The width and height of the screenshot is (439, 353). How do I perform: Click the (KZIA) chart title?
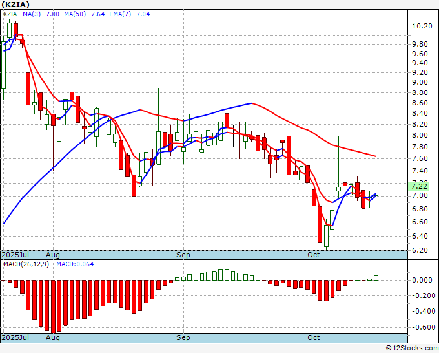pyautogui.click(x=15, y=5)
